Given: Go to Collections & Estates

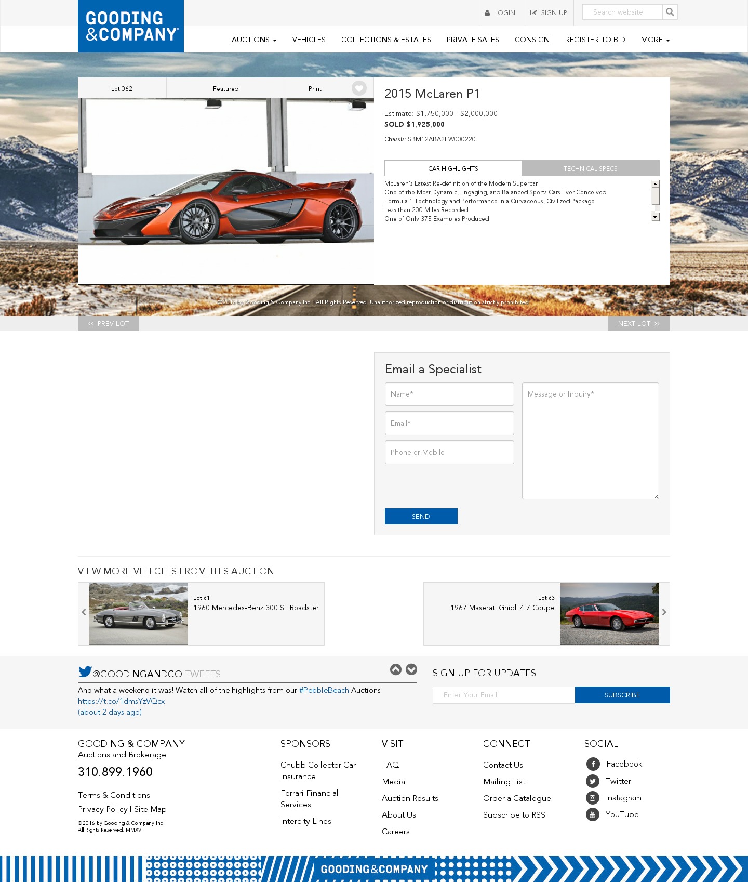Looking at the screenshot, I should click(386, 40).
